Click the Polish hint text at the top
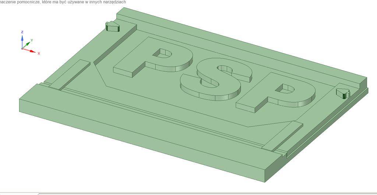Screen dimensions: 377x195 tap(63, 2)
